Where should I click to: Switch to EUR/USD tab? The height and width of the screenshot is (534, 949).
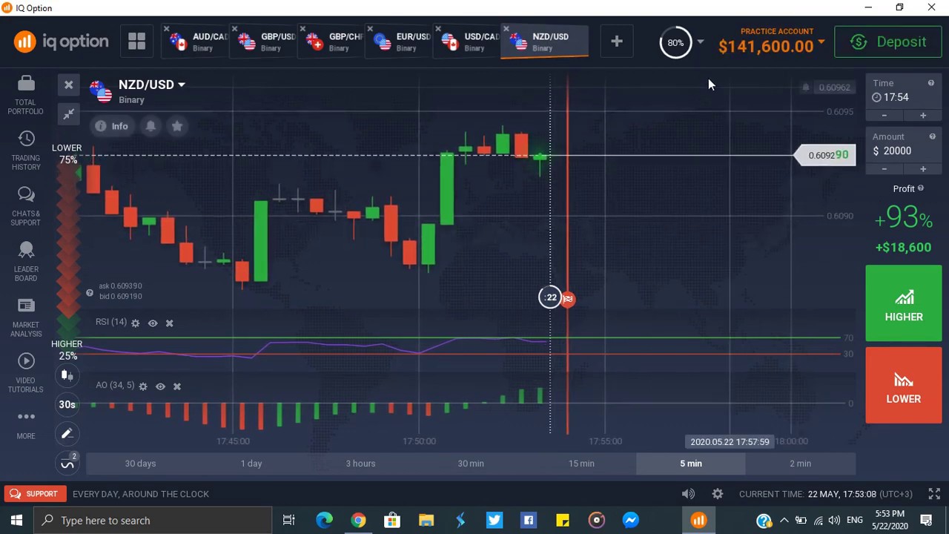coord(403,42)
